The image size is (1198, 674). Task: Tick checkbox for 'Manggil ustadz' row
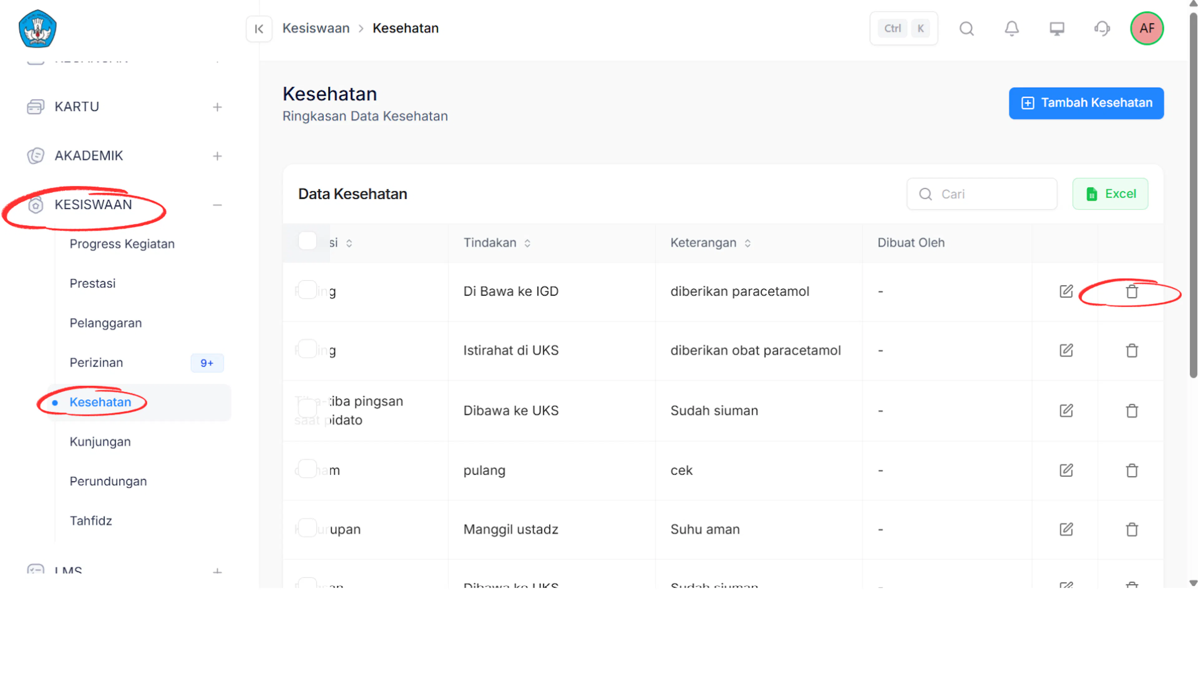(x=307, y=527)
